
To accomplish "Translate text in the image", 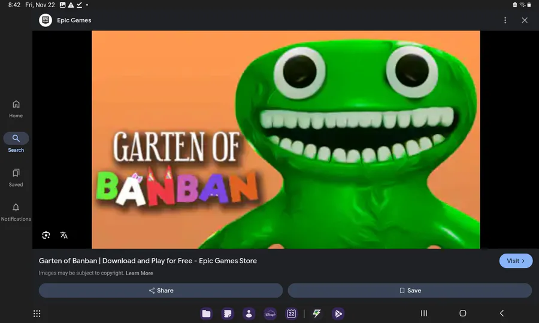I will tap(63, 235).
